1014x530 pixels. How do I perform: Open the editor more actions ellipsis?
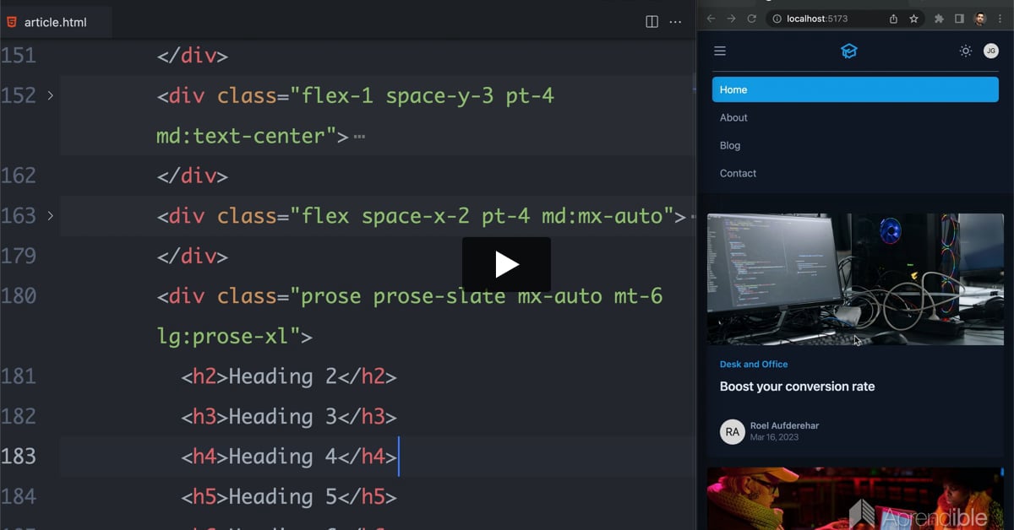pyautogui.click(x=675, y=22)
